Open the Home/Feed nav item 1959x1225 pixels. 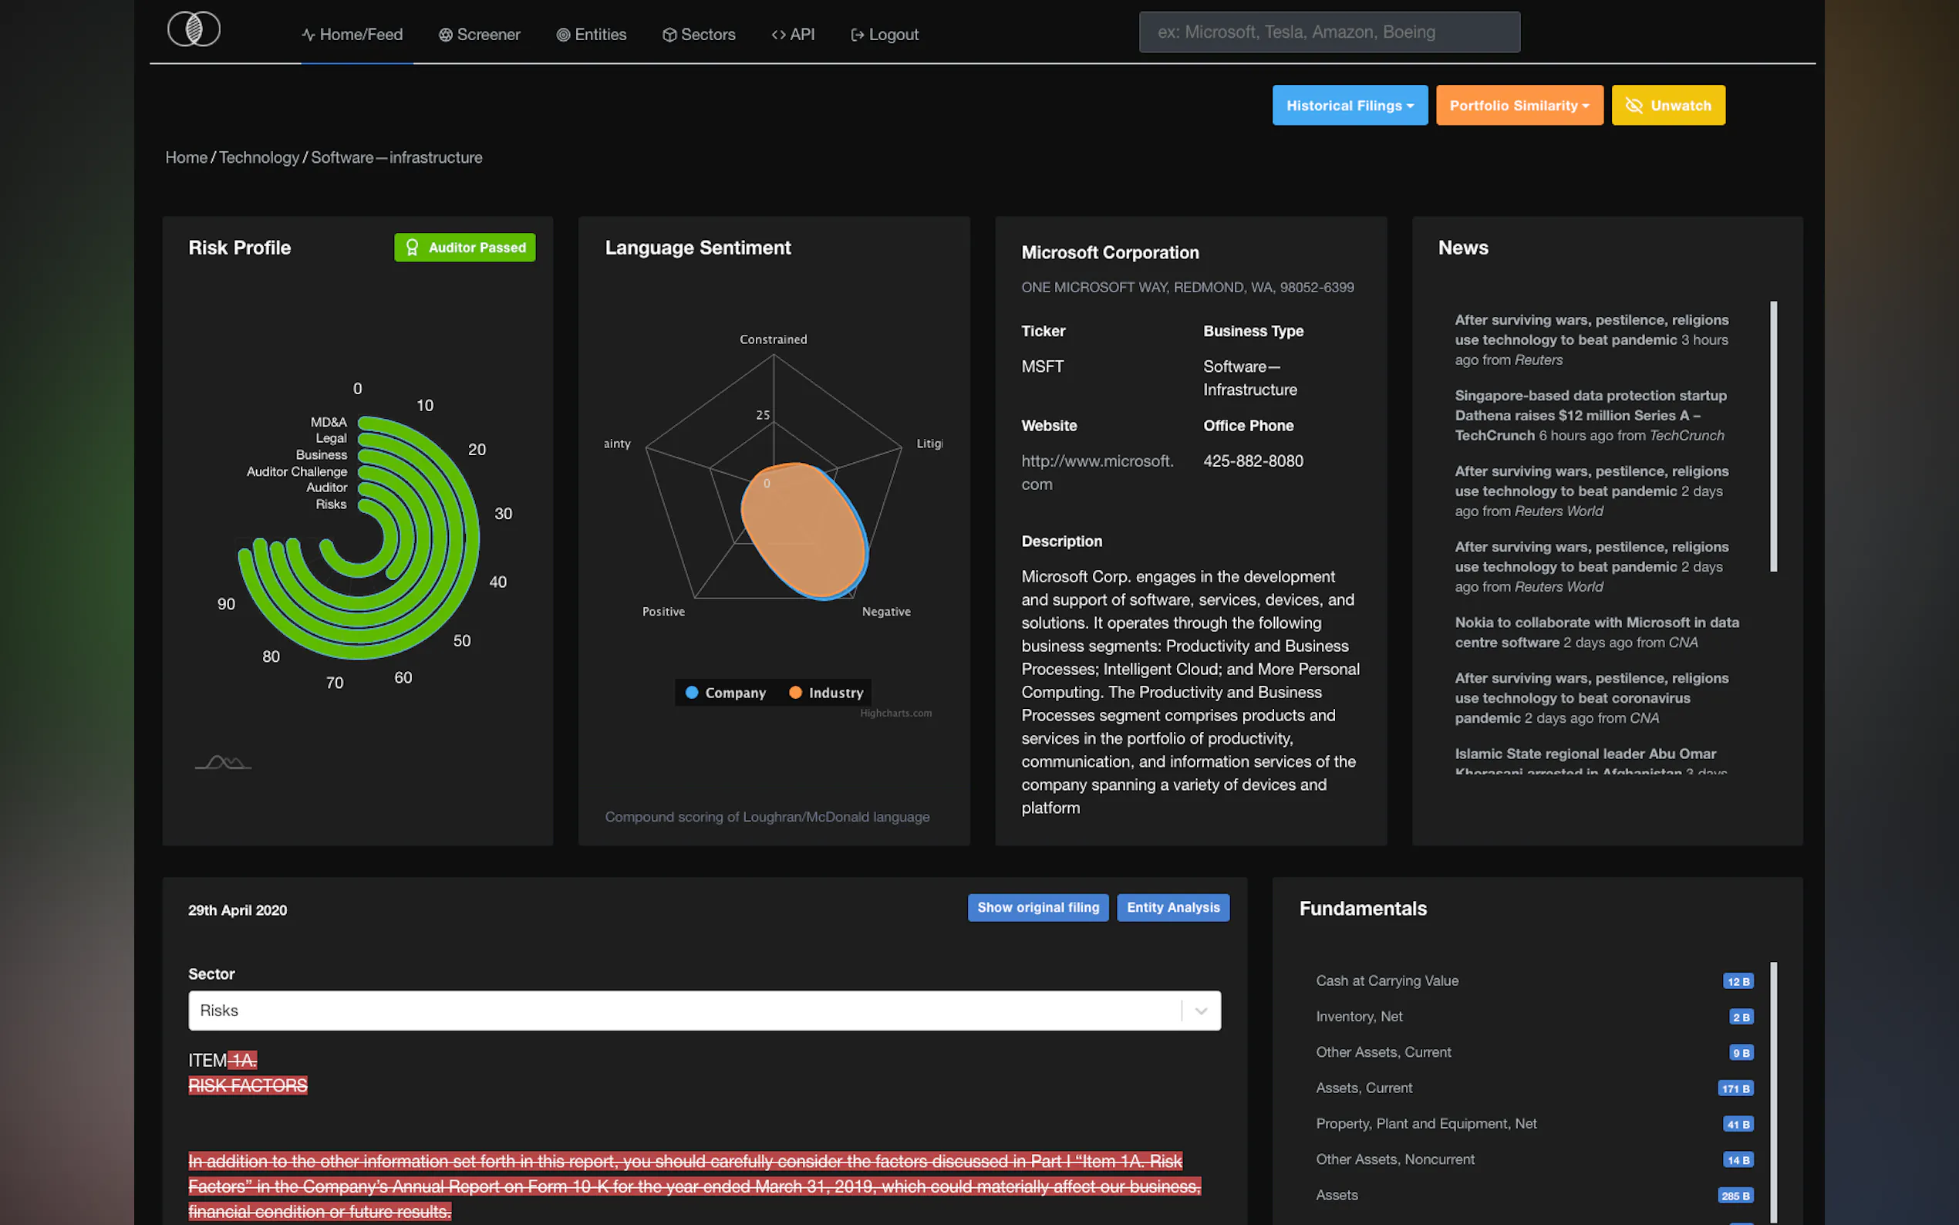(352, 34)
